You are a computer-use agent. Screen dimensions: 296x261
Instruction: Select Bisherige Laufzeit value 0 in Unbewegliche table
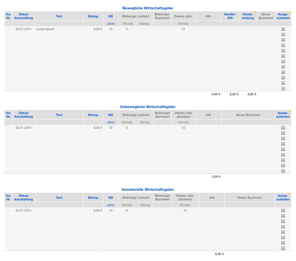pos(127,128)
